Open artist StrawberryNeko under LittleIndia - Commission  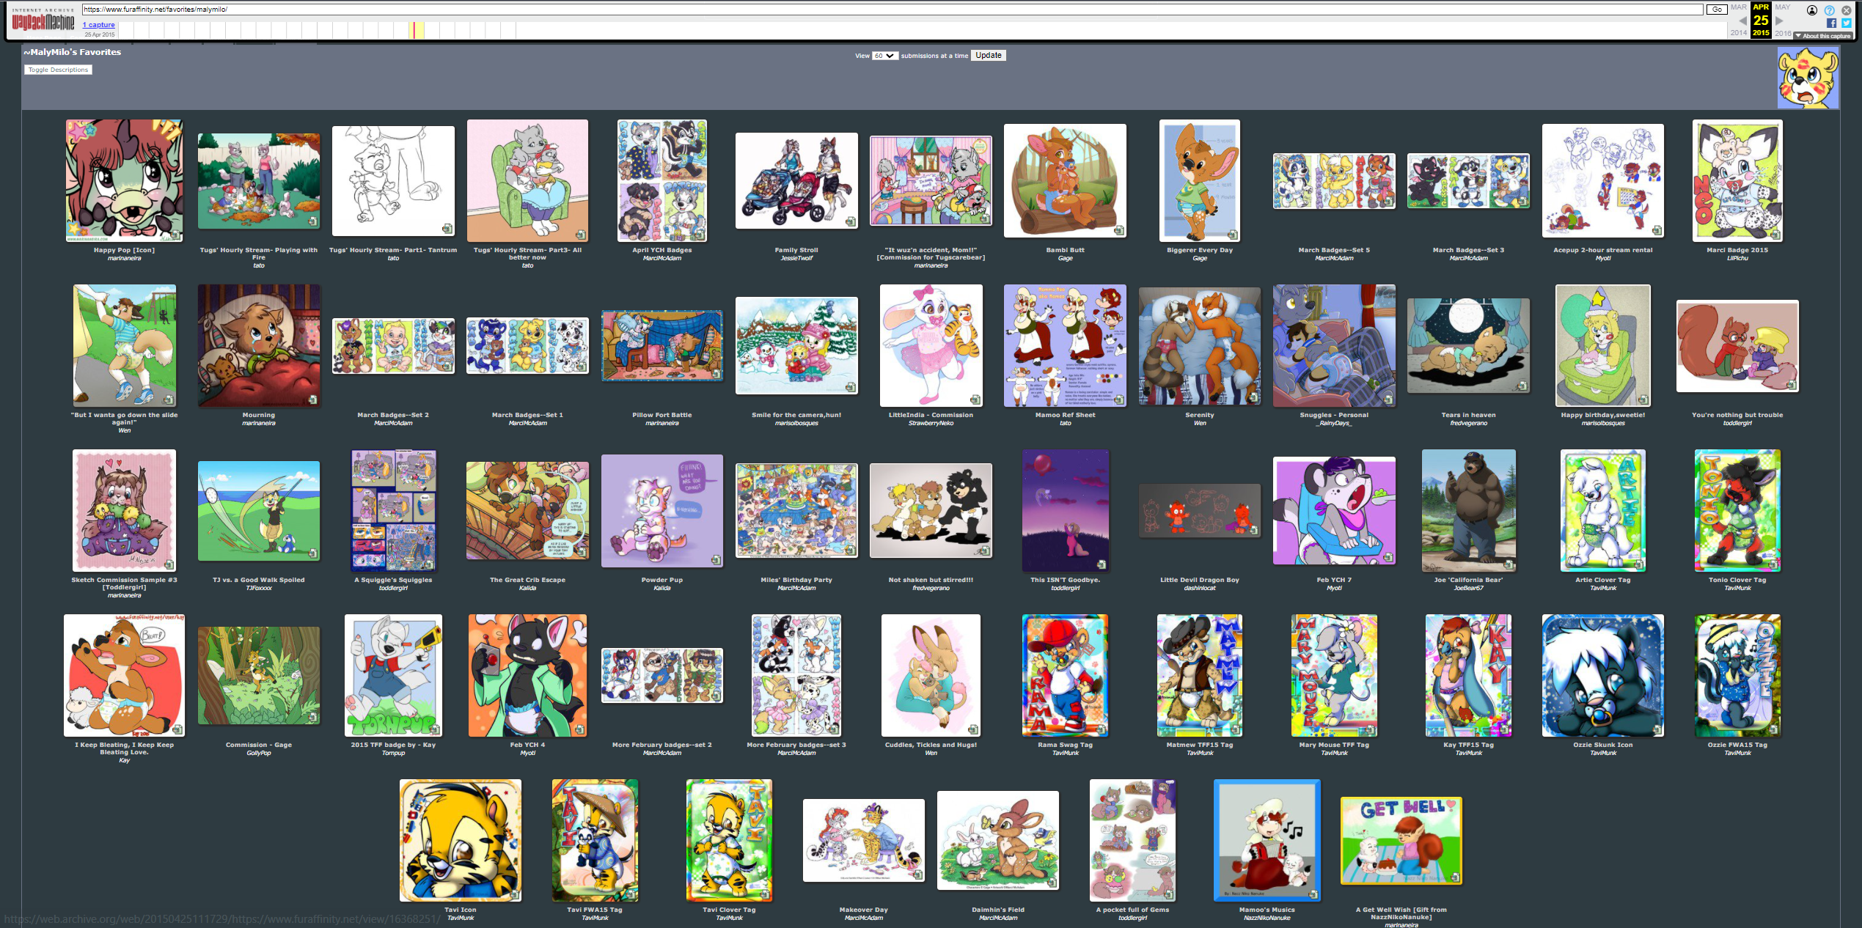click(930, 423)
